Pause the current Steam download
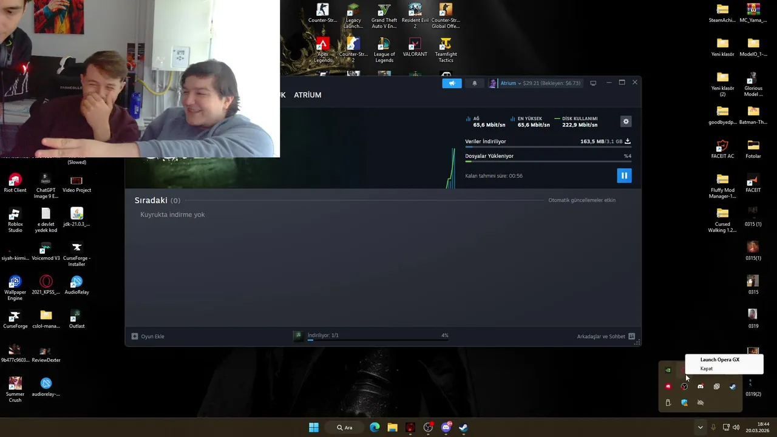This screenshot has height=437, width=777. 624,175
